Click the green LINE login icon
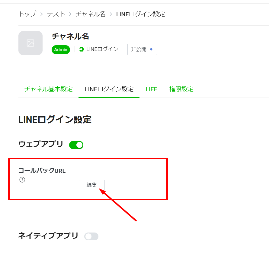Image resolution: width=269 pixels, height=253 pixels. click(82, 49)
